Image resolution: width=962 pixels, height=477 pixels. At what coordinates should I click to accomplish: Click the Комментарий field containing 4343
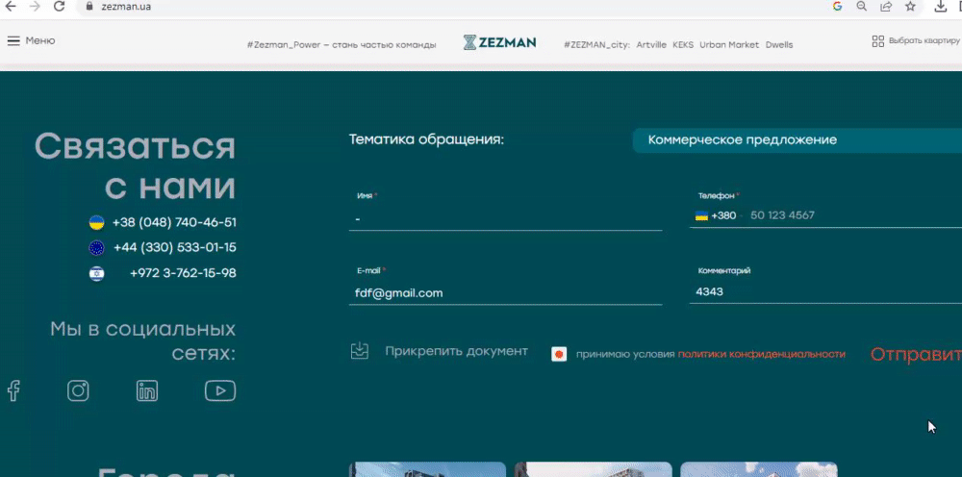825,291
